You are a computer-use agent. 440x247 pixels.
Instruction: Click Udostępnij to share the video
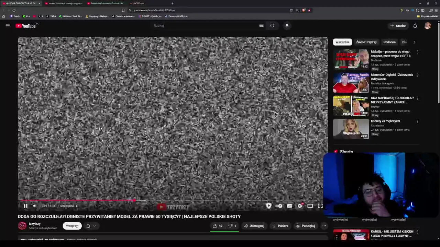(x=254, y=226)
